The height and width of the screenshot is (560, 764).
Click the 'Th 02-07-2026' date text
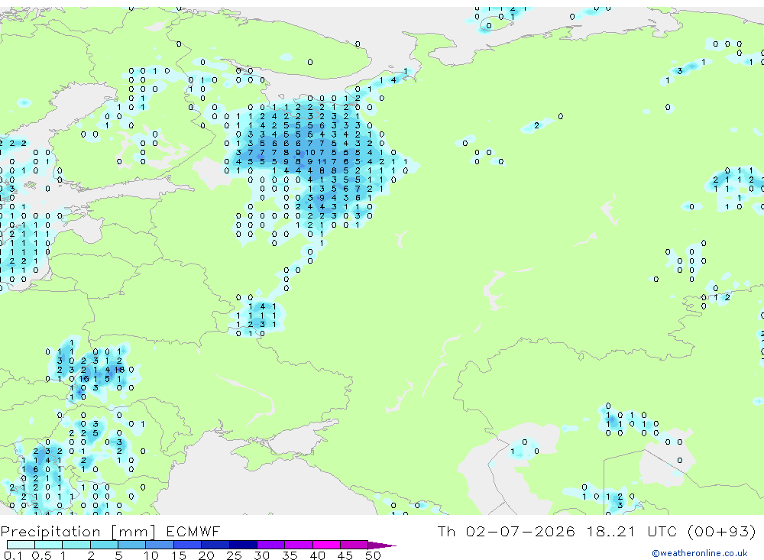click(507, 531)
